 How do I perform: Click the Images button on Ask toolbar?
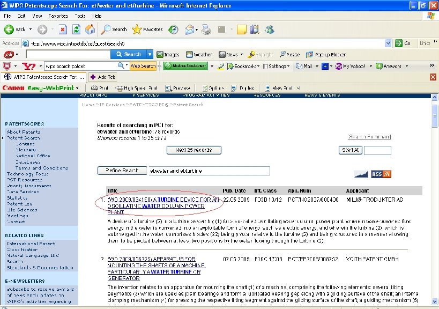tap(168, 55)
